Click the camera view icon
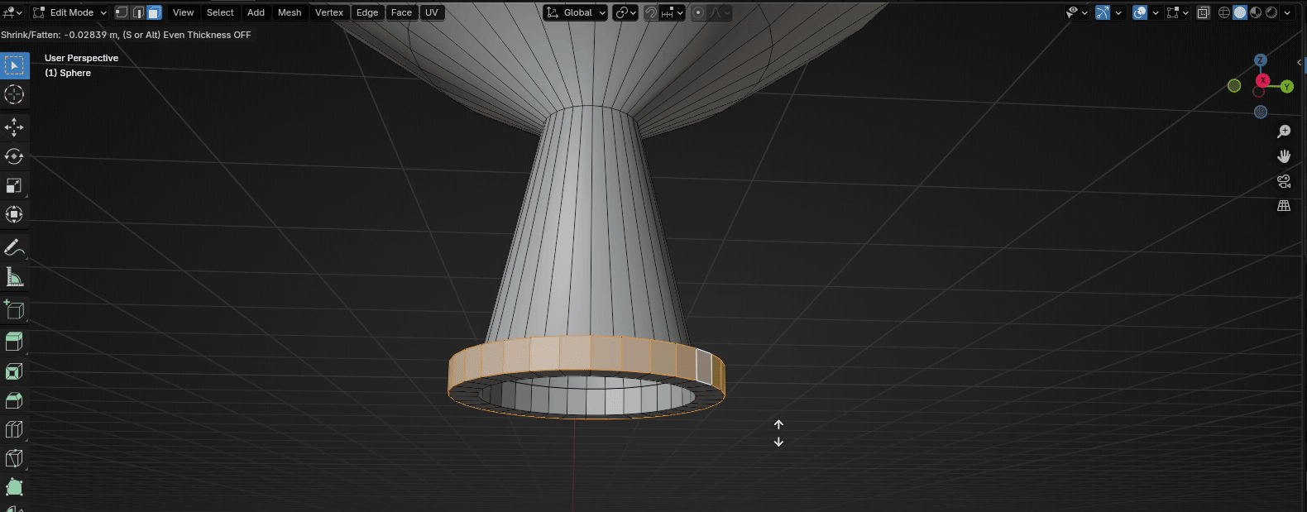 pyautogui.click(x=1284, y=181)
